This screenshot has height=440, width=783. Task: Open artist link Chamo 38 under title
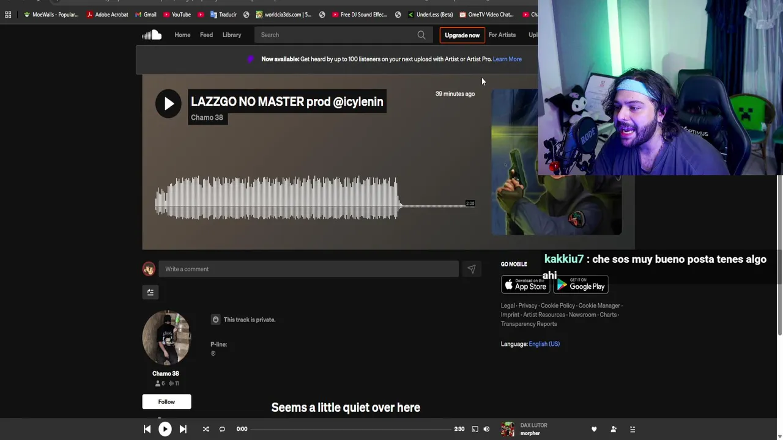point(207,117)
